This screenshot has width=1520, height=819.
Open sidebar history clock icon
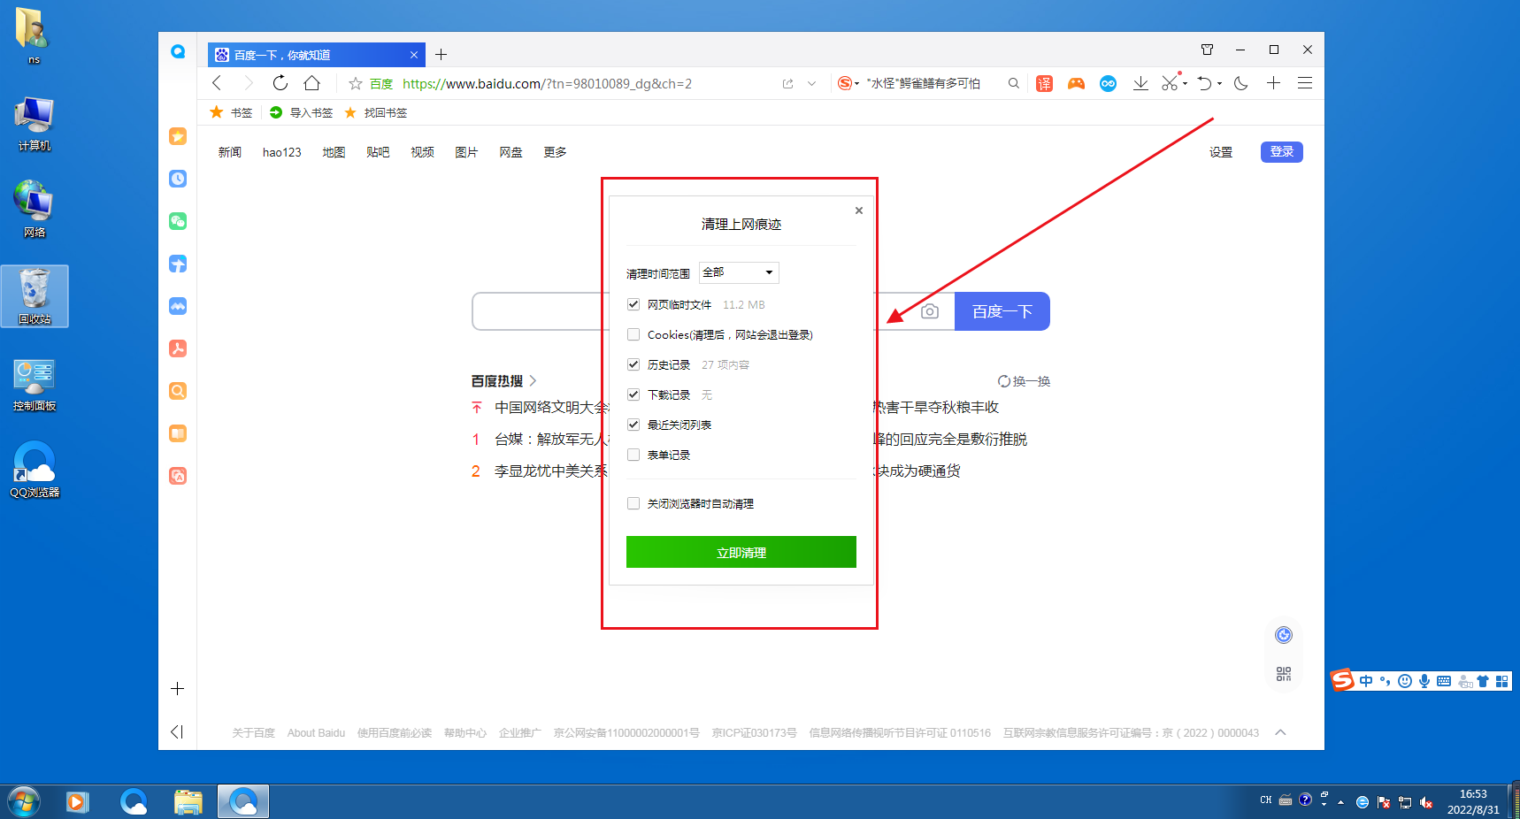click(178, 179)
